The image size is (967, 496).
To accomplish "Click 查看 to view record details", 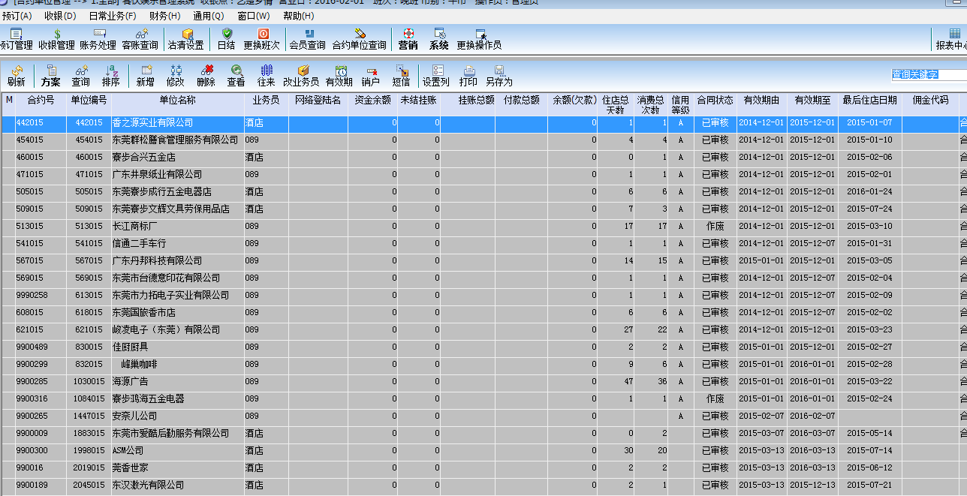I will [x=236, y=76].
